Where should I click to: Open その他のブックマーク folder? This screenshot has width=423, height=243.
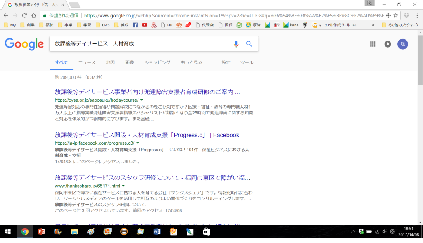tap(400, 25)
